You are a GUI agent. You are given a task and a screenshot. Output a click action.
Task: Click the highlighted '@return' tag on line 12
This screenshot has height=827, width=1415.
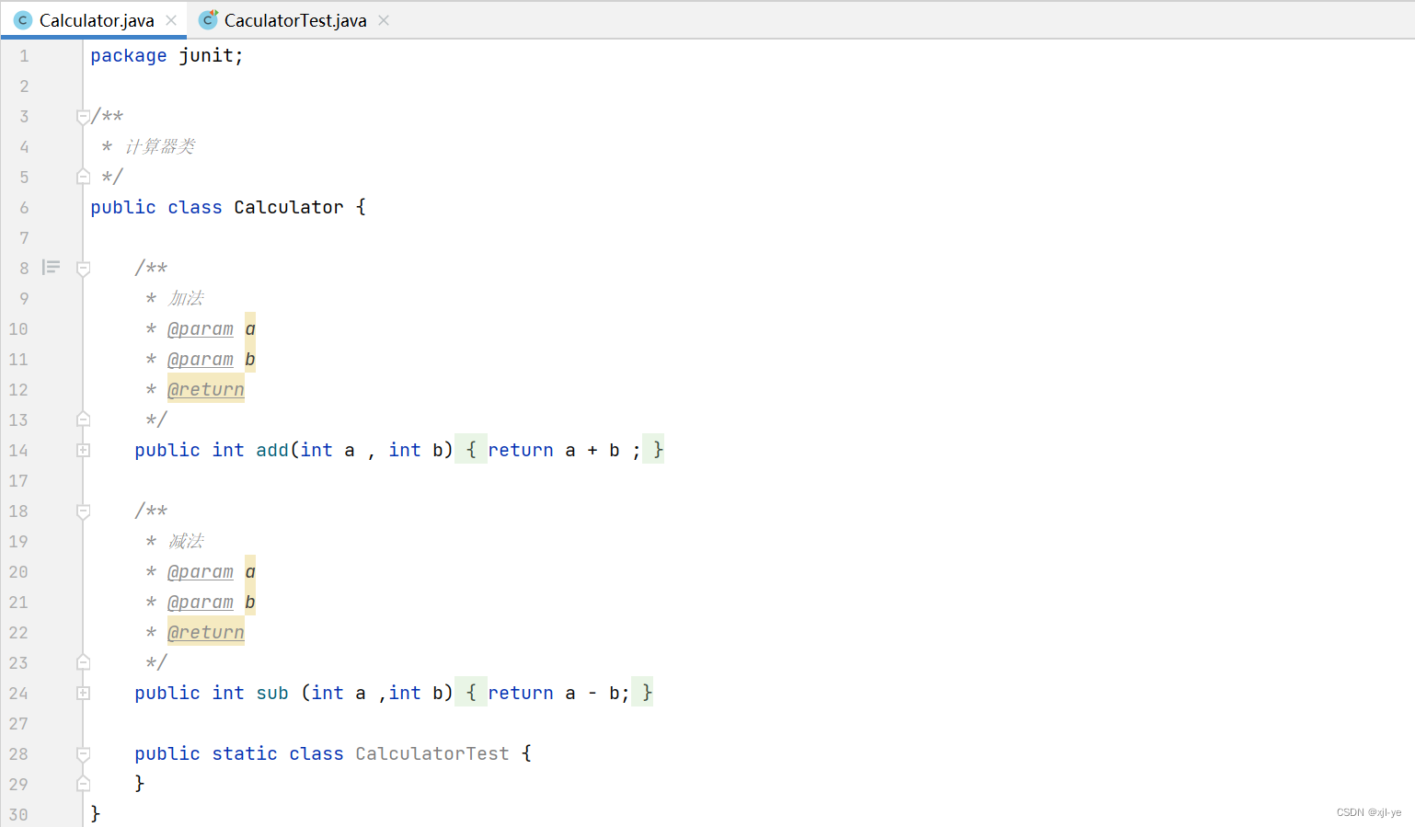coord(206,389)
